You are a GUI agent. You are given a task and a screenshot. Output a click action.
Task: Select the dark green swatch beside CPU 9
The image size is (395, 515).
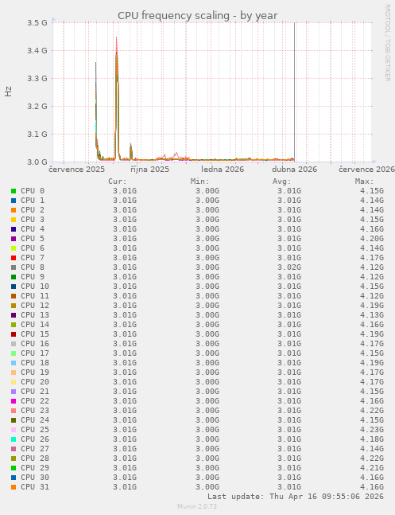tap(14, 276)
